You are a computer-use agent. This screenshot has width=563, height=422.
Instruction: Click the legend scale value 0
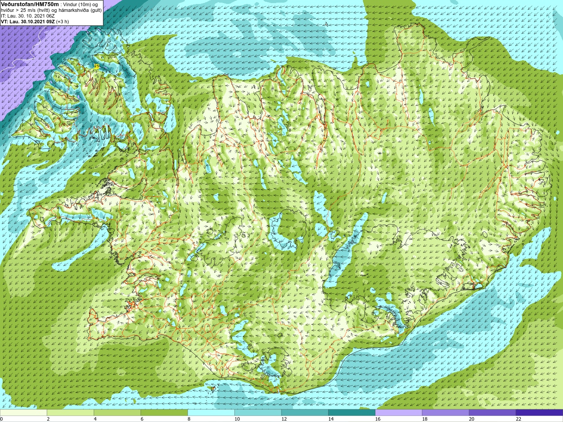[1, 419]
